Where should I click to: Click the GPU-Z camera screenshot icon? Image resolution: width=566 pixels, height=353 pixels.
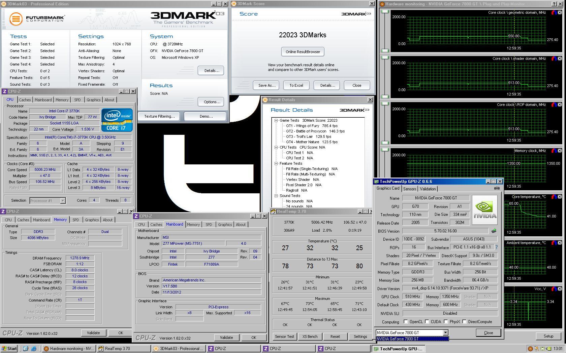point(497,188)
